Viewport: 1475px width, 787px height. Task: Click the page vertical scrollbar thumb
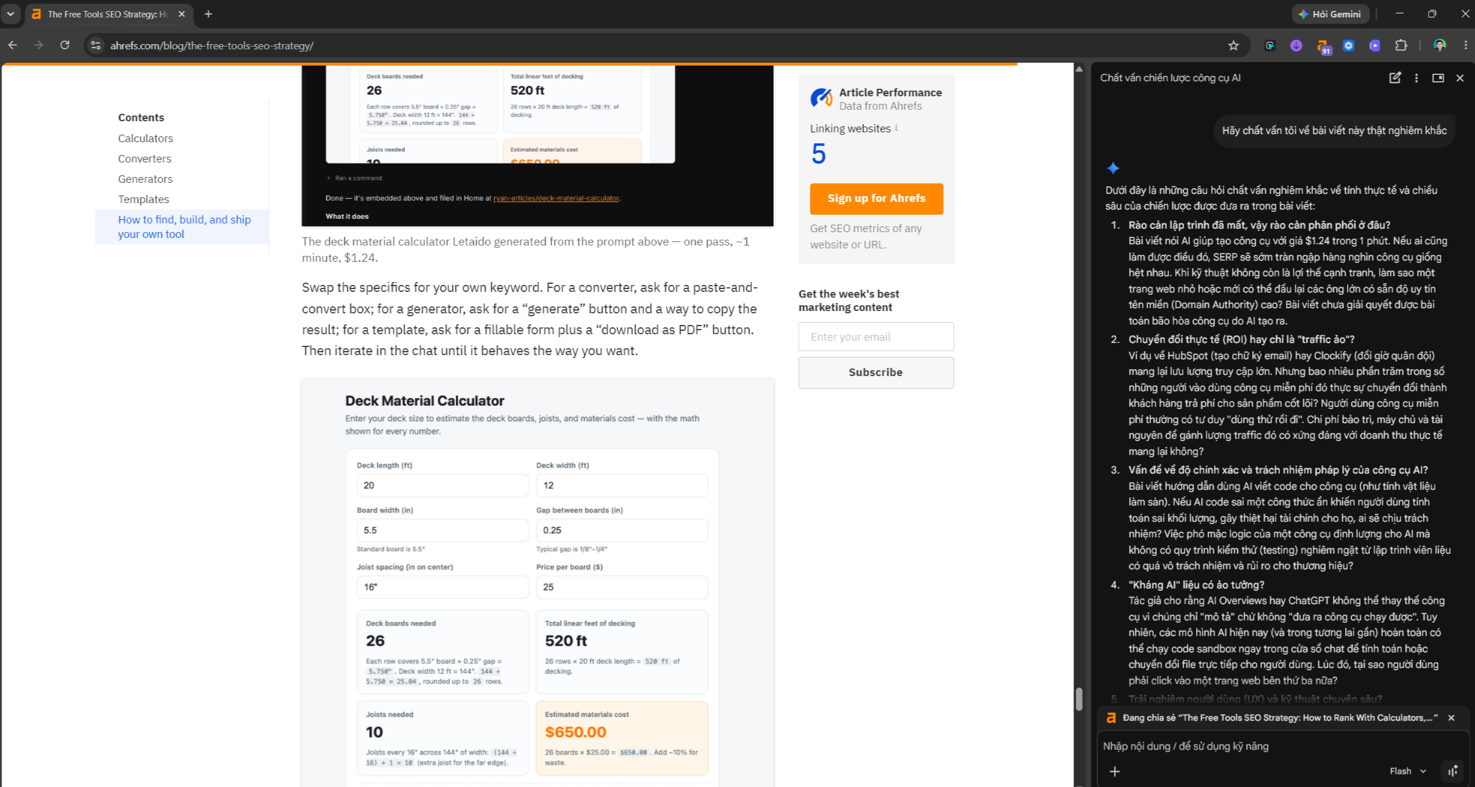point(1079,699)
